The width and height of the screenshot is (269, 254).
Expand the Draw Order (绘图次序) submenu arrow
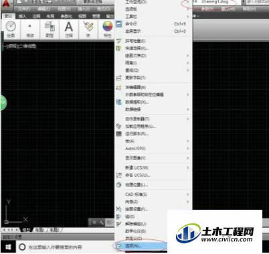[x=188, y=56]
